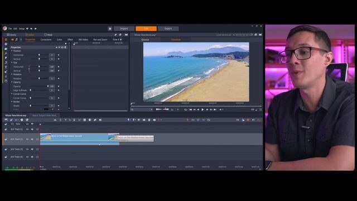The height and width of the screenshot is (201, 357).
Task: Open the Setup menu
Action: (x=22, y=28)
